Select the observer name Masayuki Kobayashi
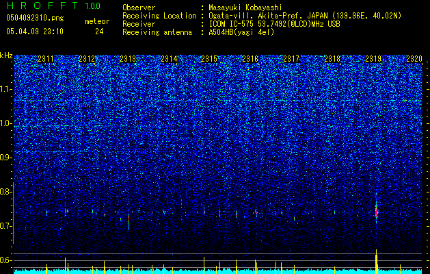430x274 pixels. (245, 8)
